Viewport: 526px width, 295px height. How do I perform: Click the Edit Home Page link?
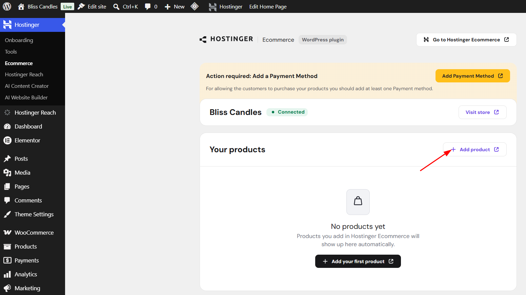268,7
